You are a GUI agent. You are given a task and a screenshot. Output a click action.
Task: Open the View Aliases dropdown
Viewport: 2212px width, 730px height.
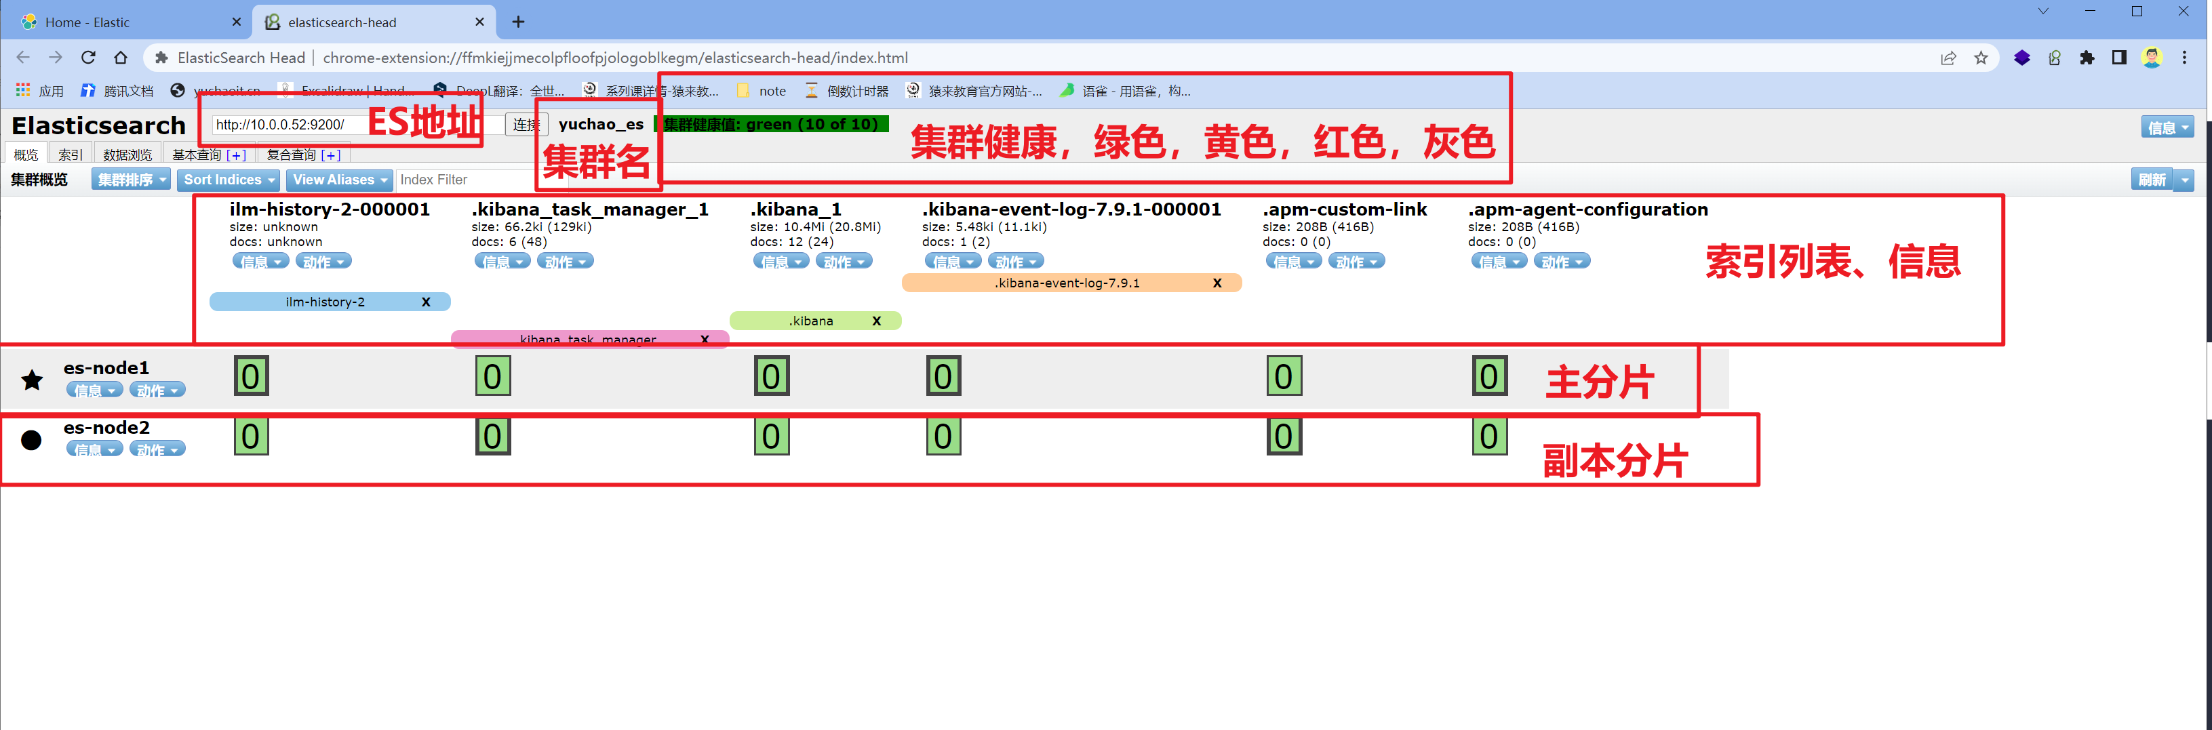point(339,180)
